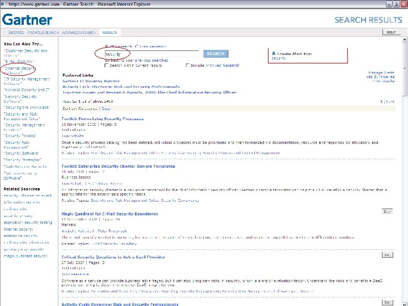Click the Gartner logo
This screenshot has width=408, height=306.
27,19
